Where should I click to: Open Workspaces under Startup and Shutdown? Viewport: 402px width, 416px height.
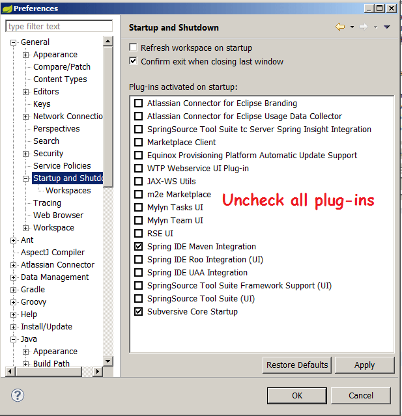point(68,191)
